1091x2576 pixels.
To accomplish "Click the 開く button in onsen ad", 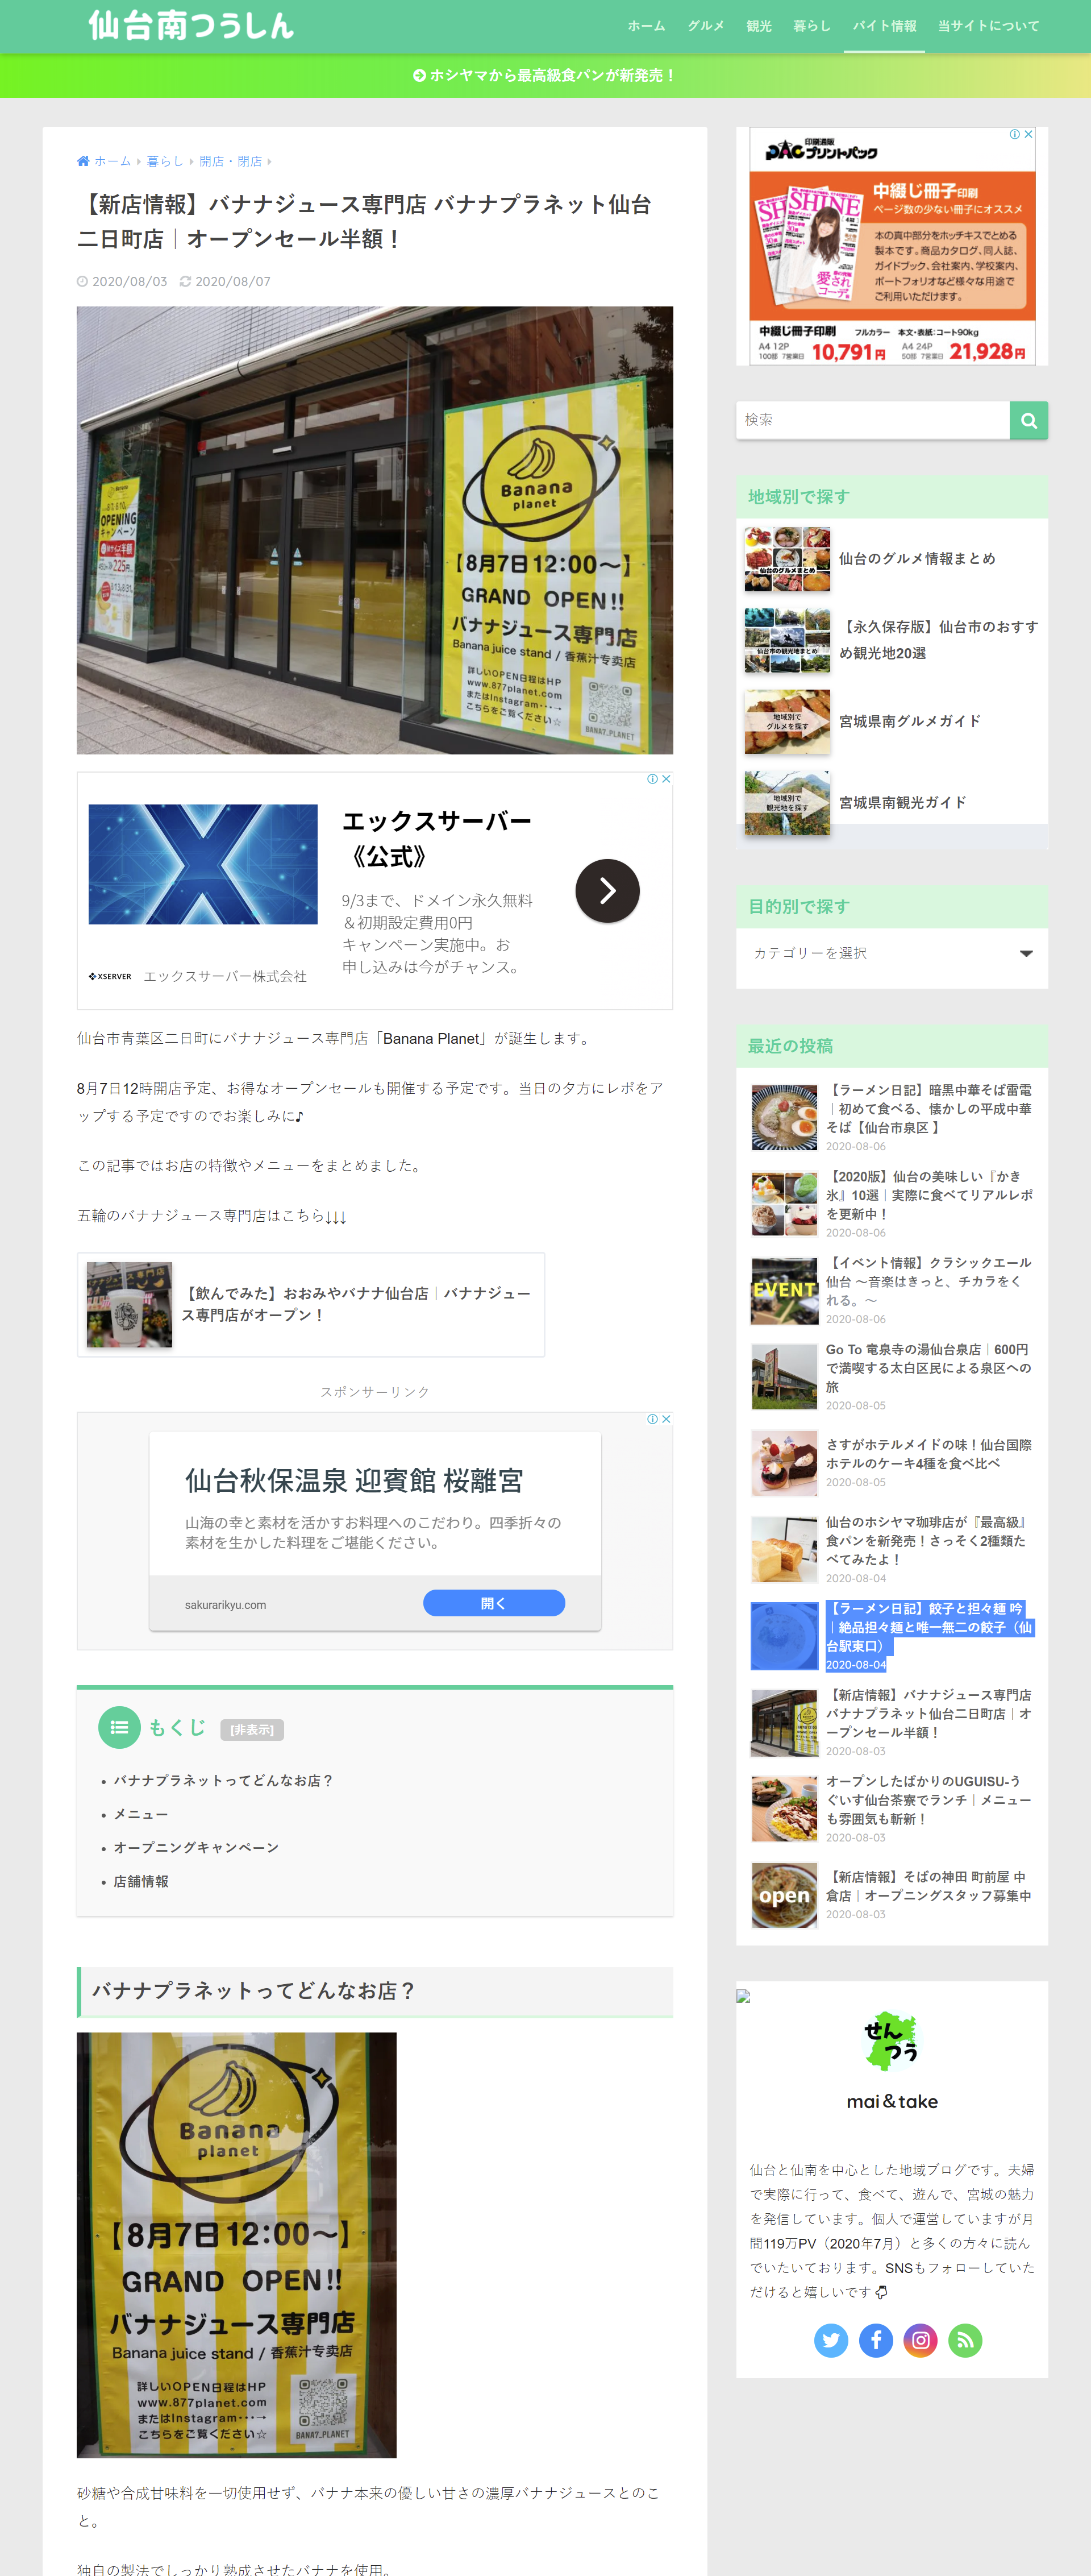I will [x=494, y=1603].
